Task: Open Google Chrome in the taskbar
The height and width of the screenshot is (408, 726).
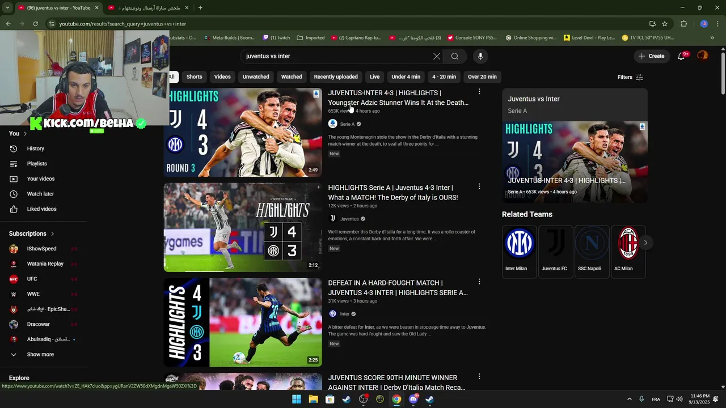Action: click(396, 399)
